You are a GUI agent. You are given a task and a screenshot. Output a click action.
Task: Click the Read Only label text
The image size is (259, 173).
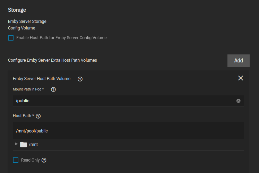[31, 160]
